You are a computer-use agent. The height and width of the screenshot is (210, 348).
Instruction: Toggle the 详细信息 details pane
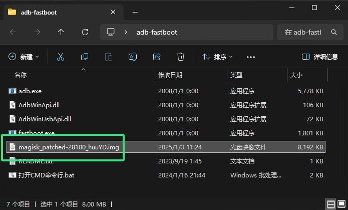[x=320, y=57]
